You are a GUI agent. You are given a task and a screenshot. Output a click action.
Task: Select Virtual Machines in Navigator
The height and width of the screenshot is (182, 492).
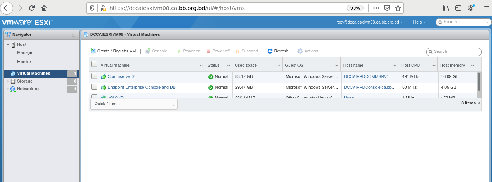41,73
